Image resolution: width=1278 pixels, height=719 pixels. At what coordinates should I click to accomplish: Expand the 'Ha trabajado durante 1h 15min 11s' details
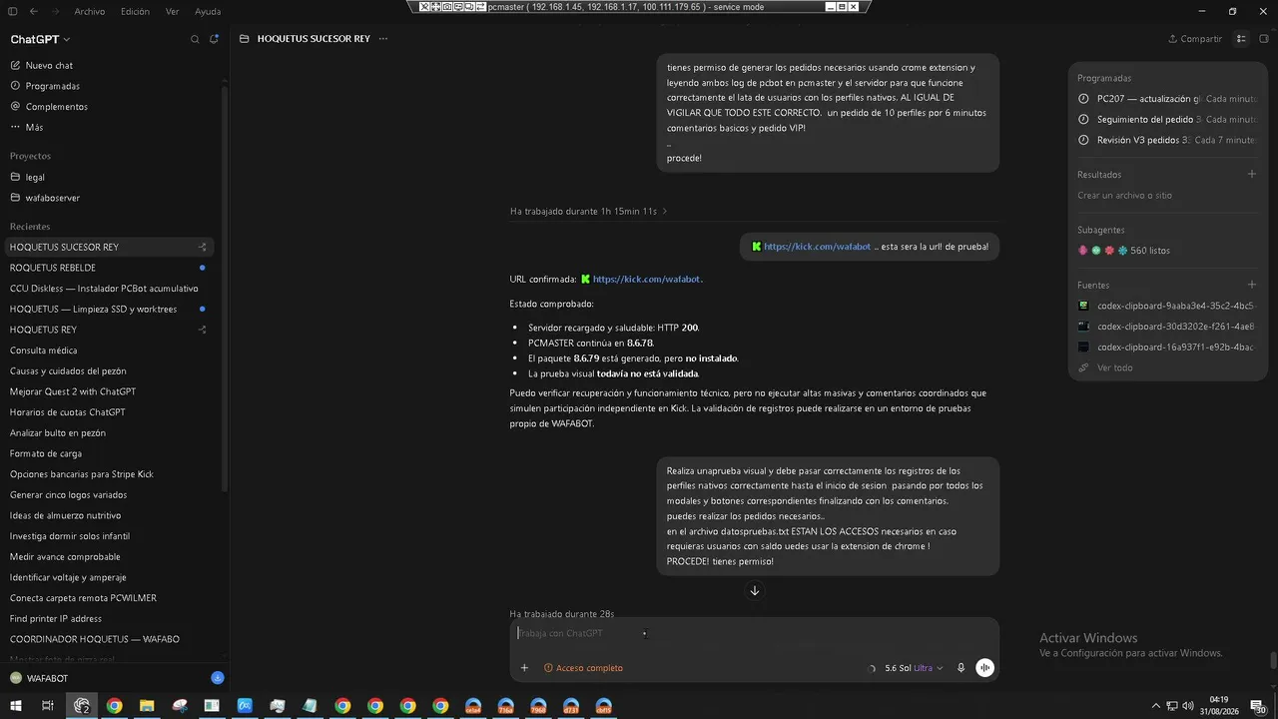click(x=588, y=211)
